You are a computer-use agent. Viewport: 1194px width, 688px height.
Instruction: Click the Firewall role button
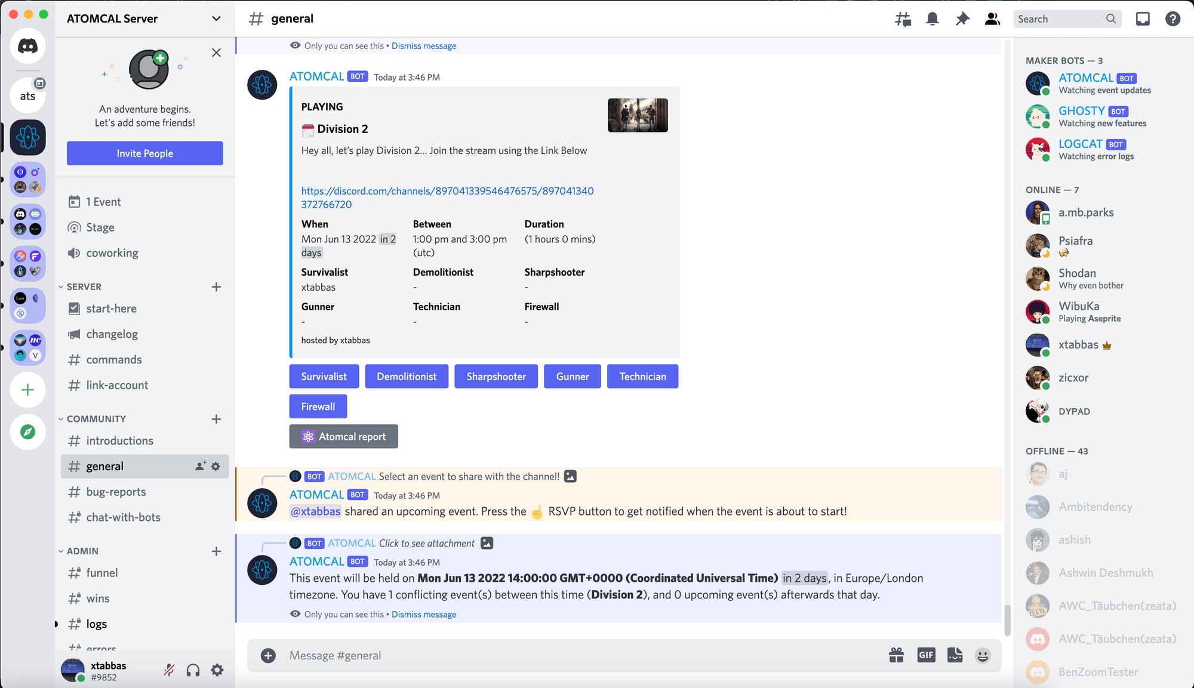click(318, 406)
